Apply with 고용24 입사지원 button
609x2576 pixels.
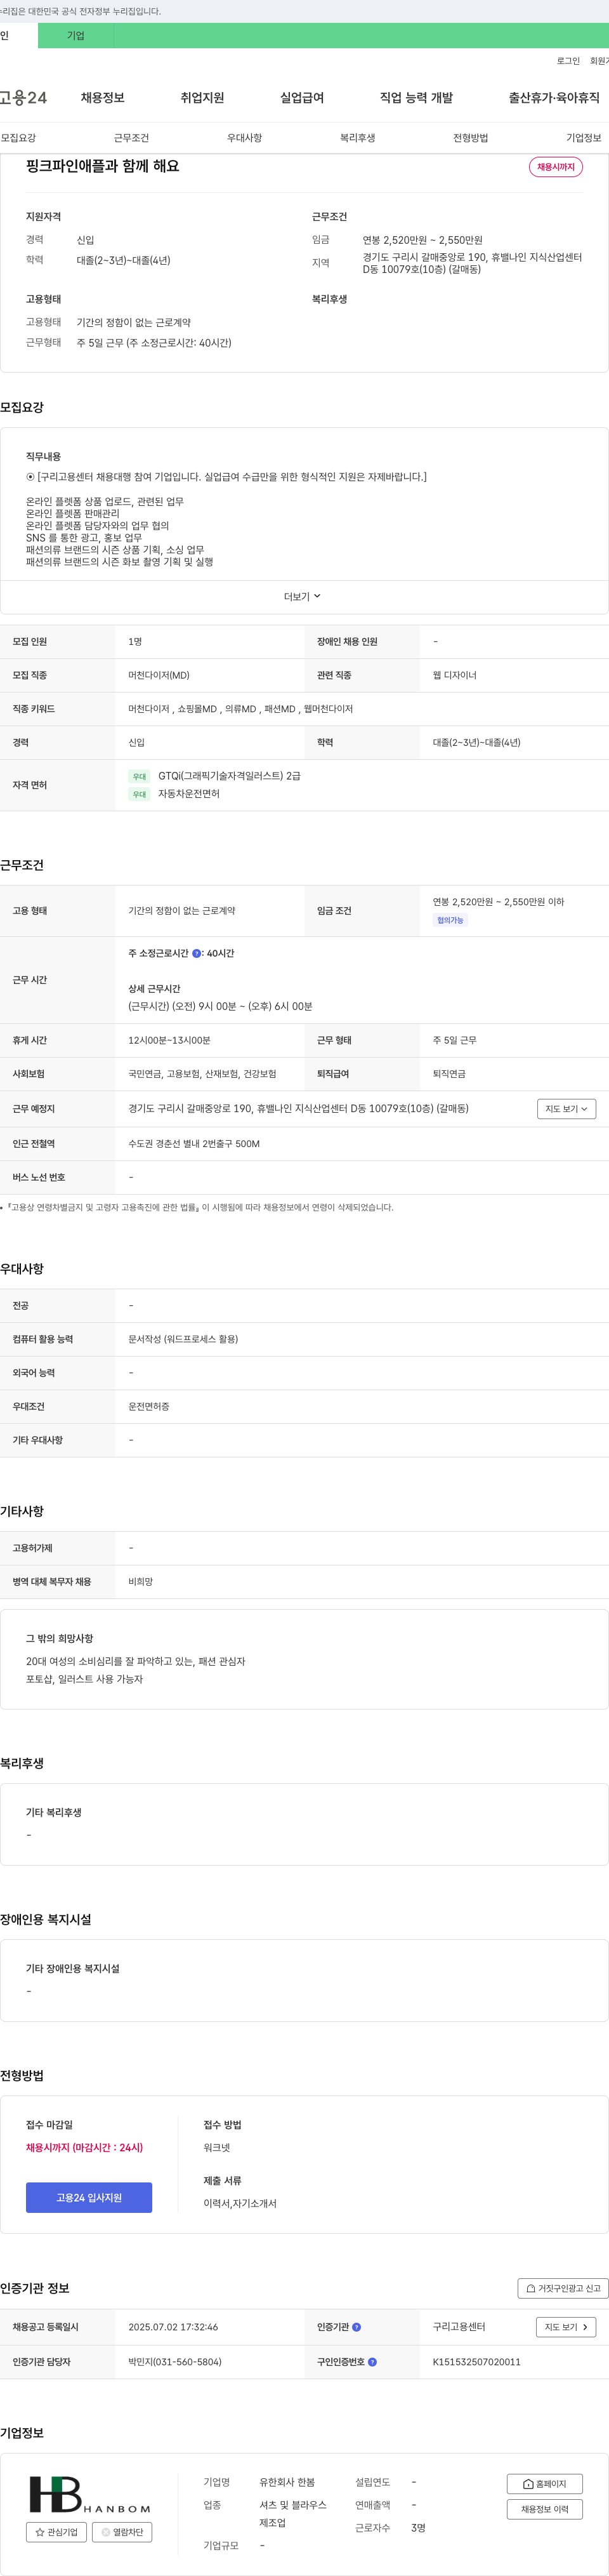click(89, 2197)
